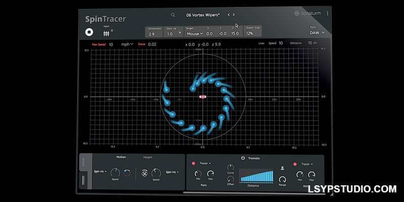The width and height of the screenshot is (404, 202).
Task: Open the Target Mouse dropdown
Action: pyautogui.click(x=195, y=34)
